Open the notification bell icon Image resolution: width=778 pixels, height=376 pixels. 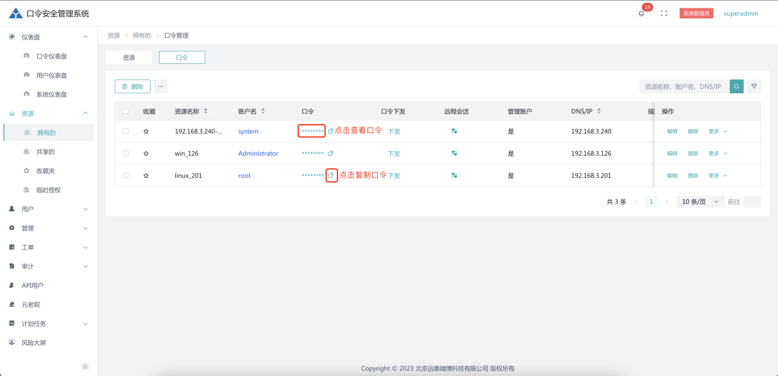641,13
